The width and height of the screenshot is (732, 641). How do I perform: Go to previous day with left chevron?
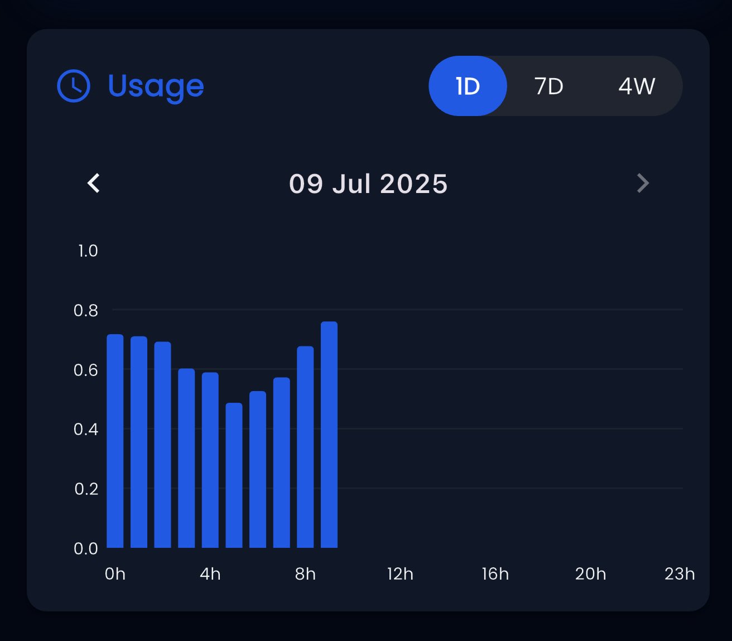click(x=94, y=183)
